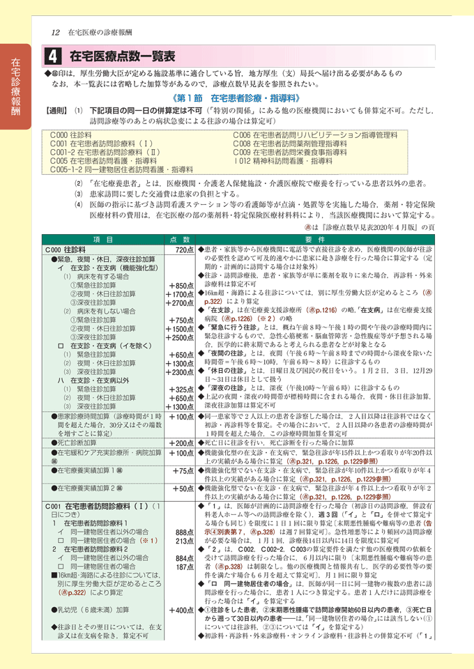Click 'C005-1-2 同一建物居住者訪問看護・指導料' entry

pyautogui.click(x=121, y=169)
